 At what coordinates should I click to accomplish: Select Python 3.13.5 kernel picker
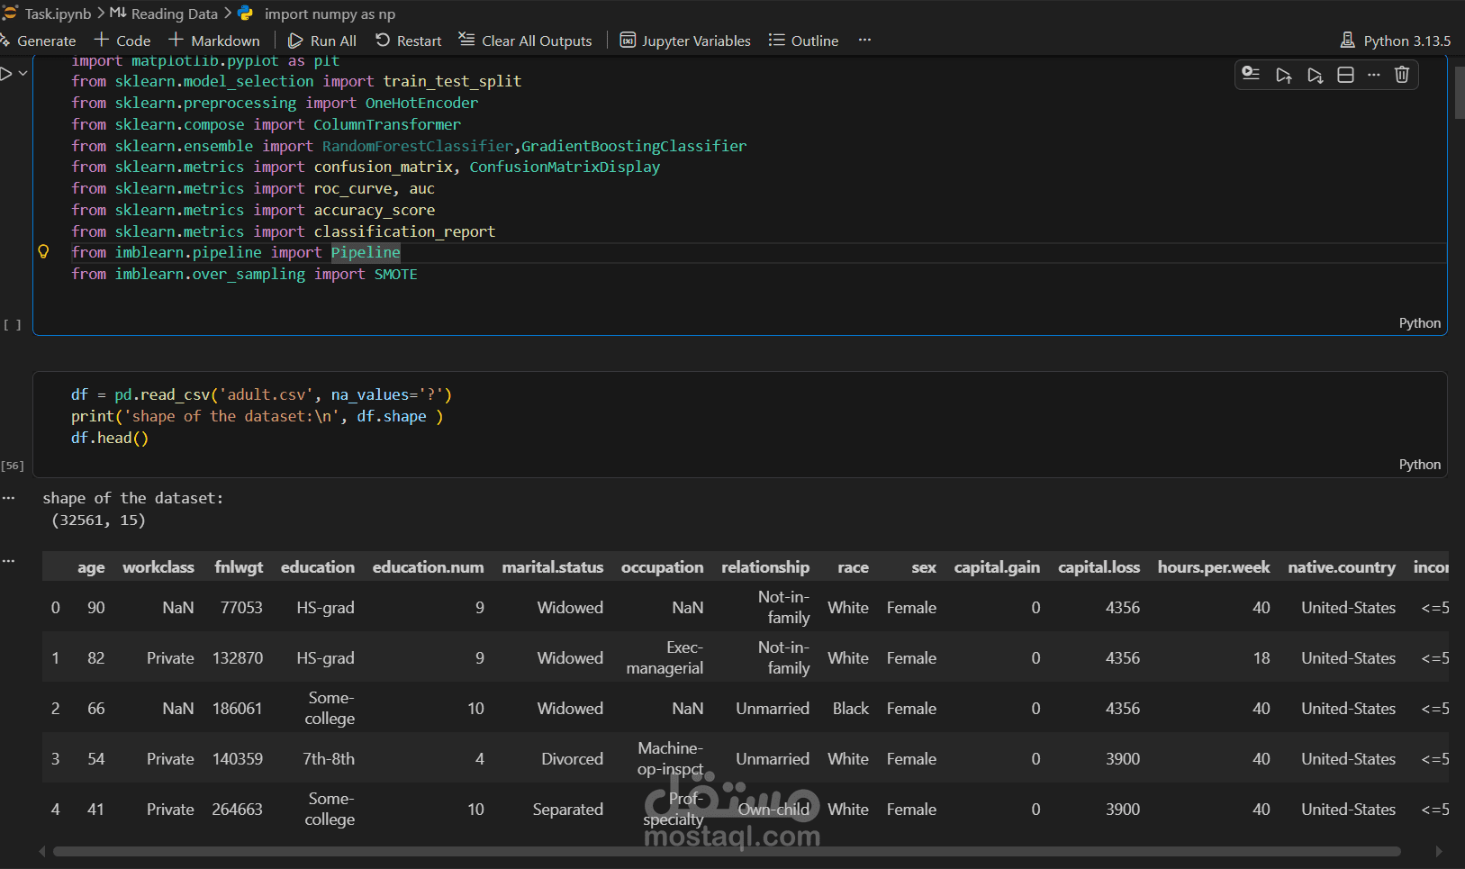[x=1396, y=41]
